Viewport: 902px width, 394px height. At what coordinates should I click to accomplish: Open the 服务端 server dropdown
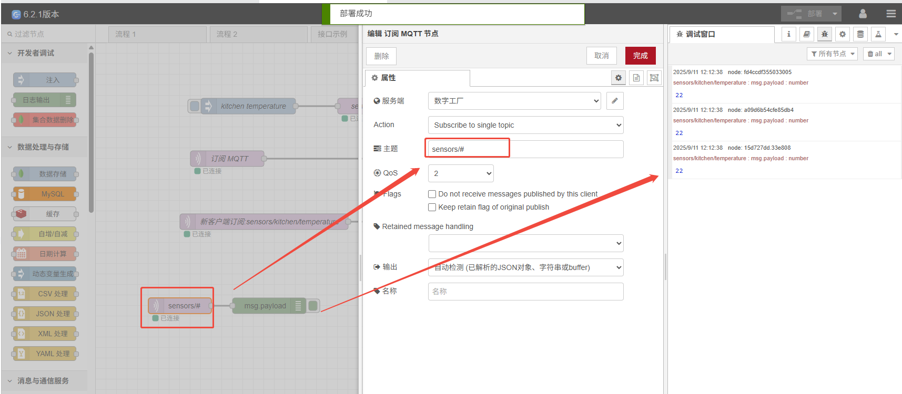pos(515,101)
